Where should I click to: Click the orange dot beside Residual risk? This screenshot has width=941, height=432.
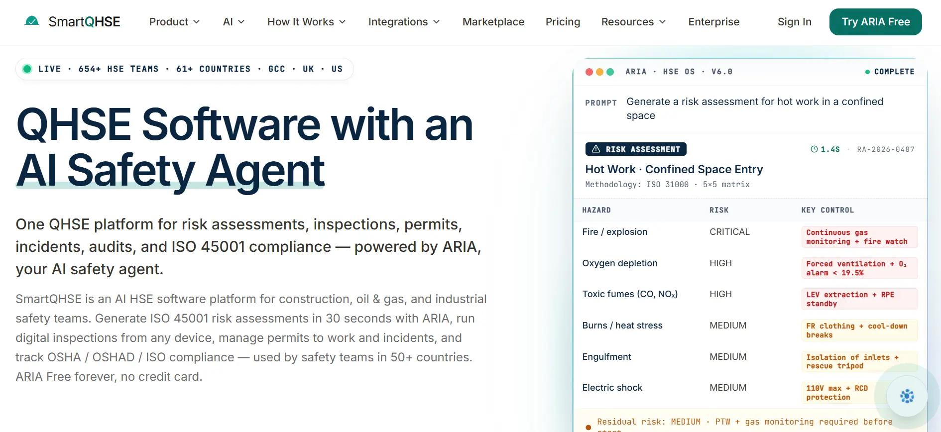(588, 427)
